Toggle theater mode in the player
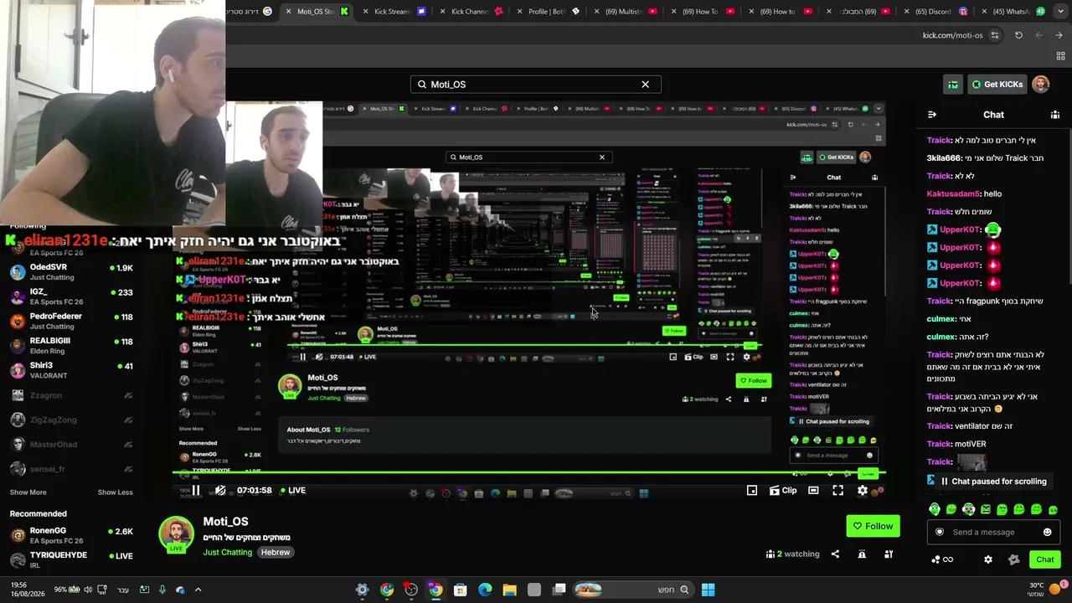The height and width of the screenshot is (603, 1072). (813, 491)
